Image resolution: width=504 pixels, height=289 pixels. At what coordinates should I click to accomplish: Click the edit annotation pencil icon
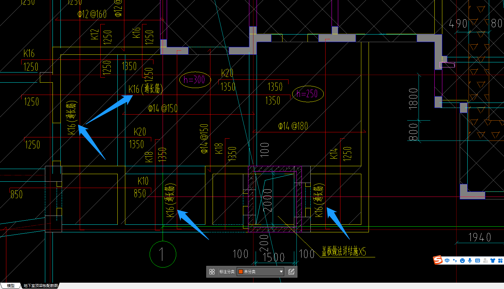pos(291,272)
